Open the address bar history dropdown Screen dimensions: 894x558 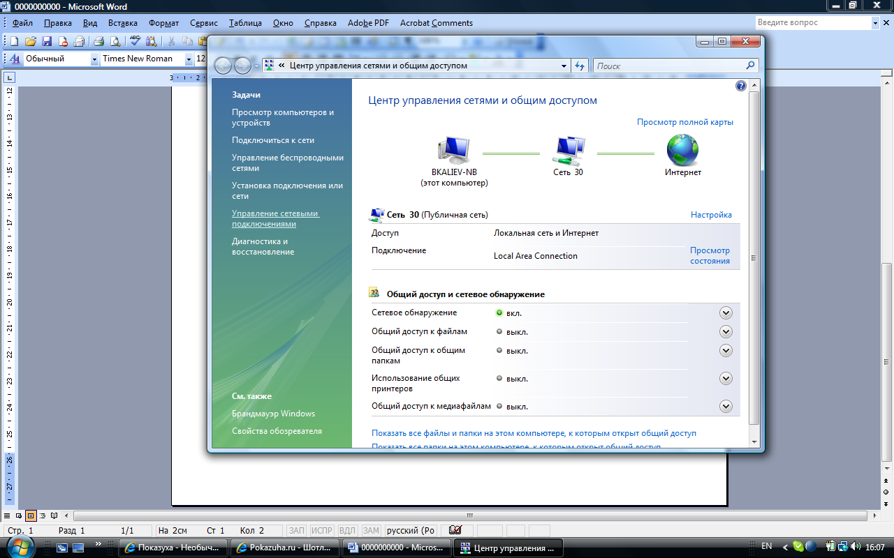point(564,66)
